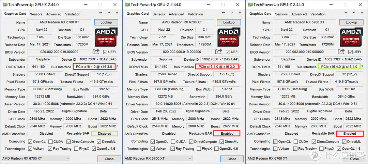Click the refresh icon in left GPU-Z window
368x164 pixels.
pyautogui.click(x=109, y=13)
